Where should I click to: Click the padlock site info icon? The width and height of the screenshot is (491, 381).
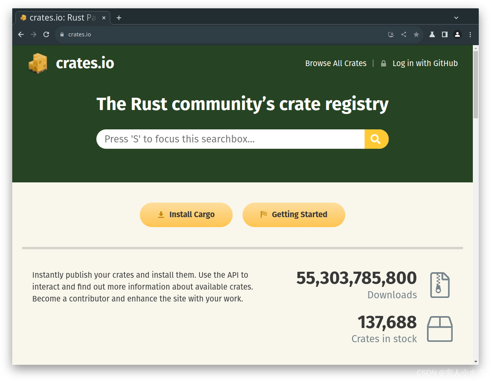(62, 34)
